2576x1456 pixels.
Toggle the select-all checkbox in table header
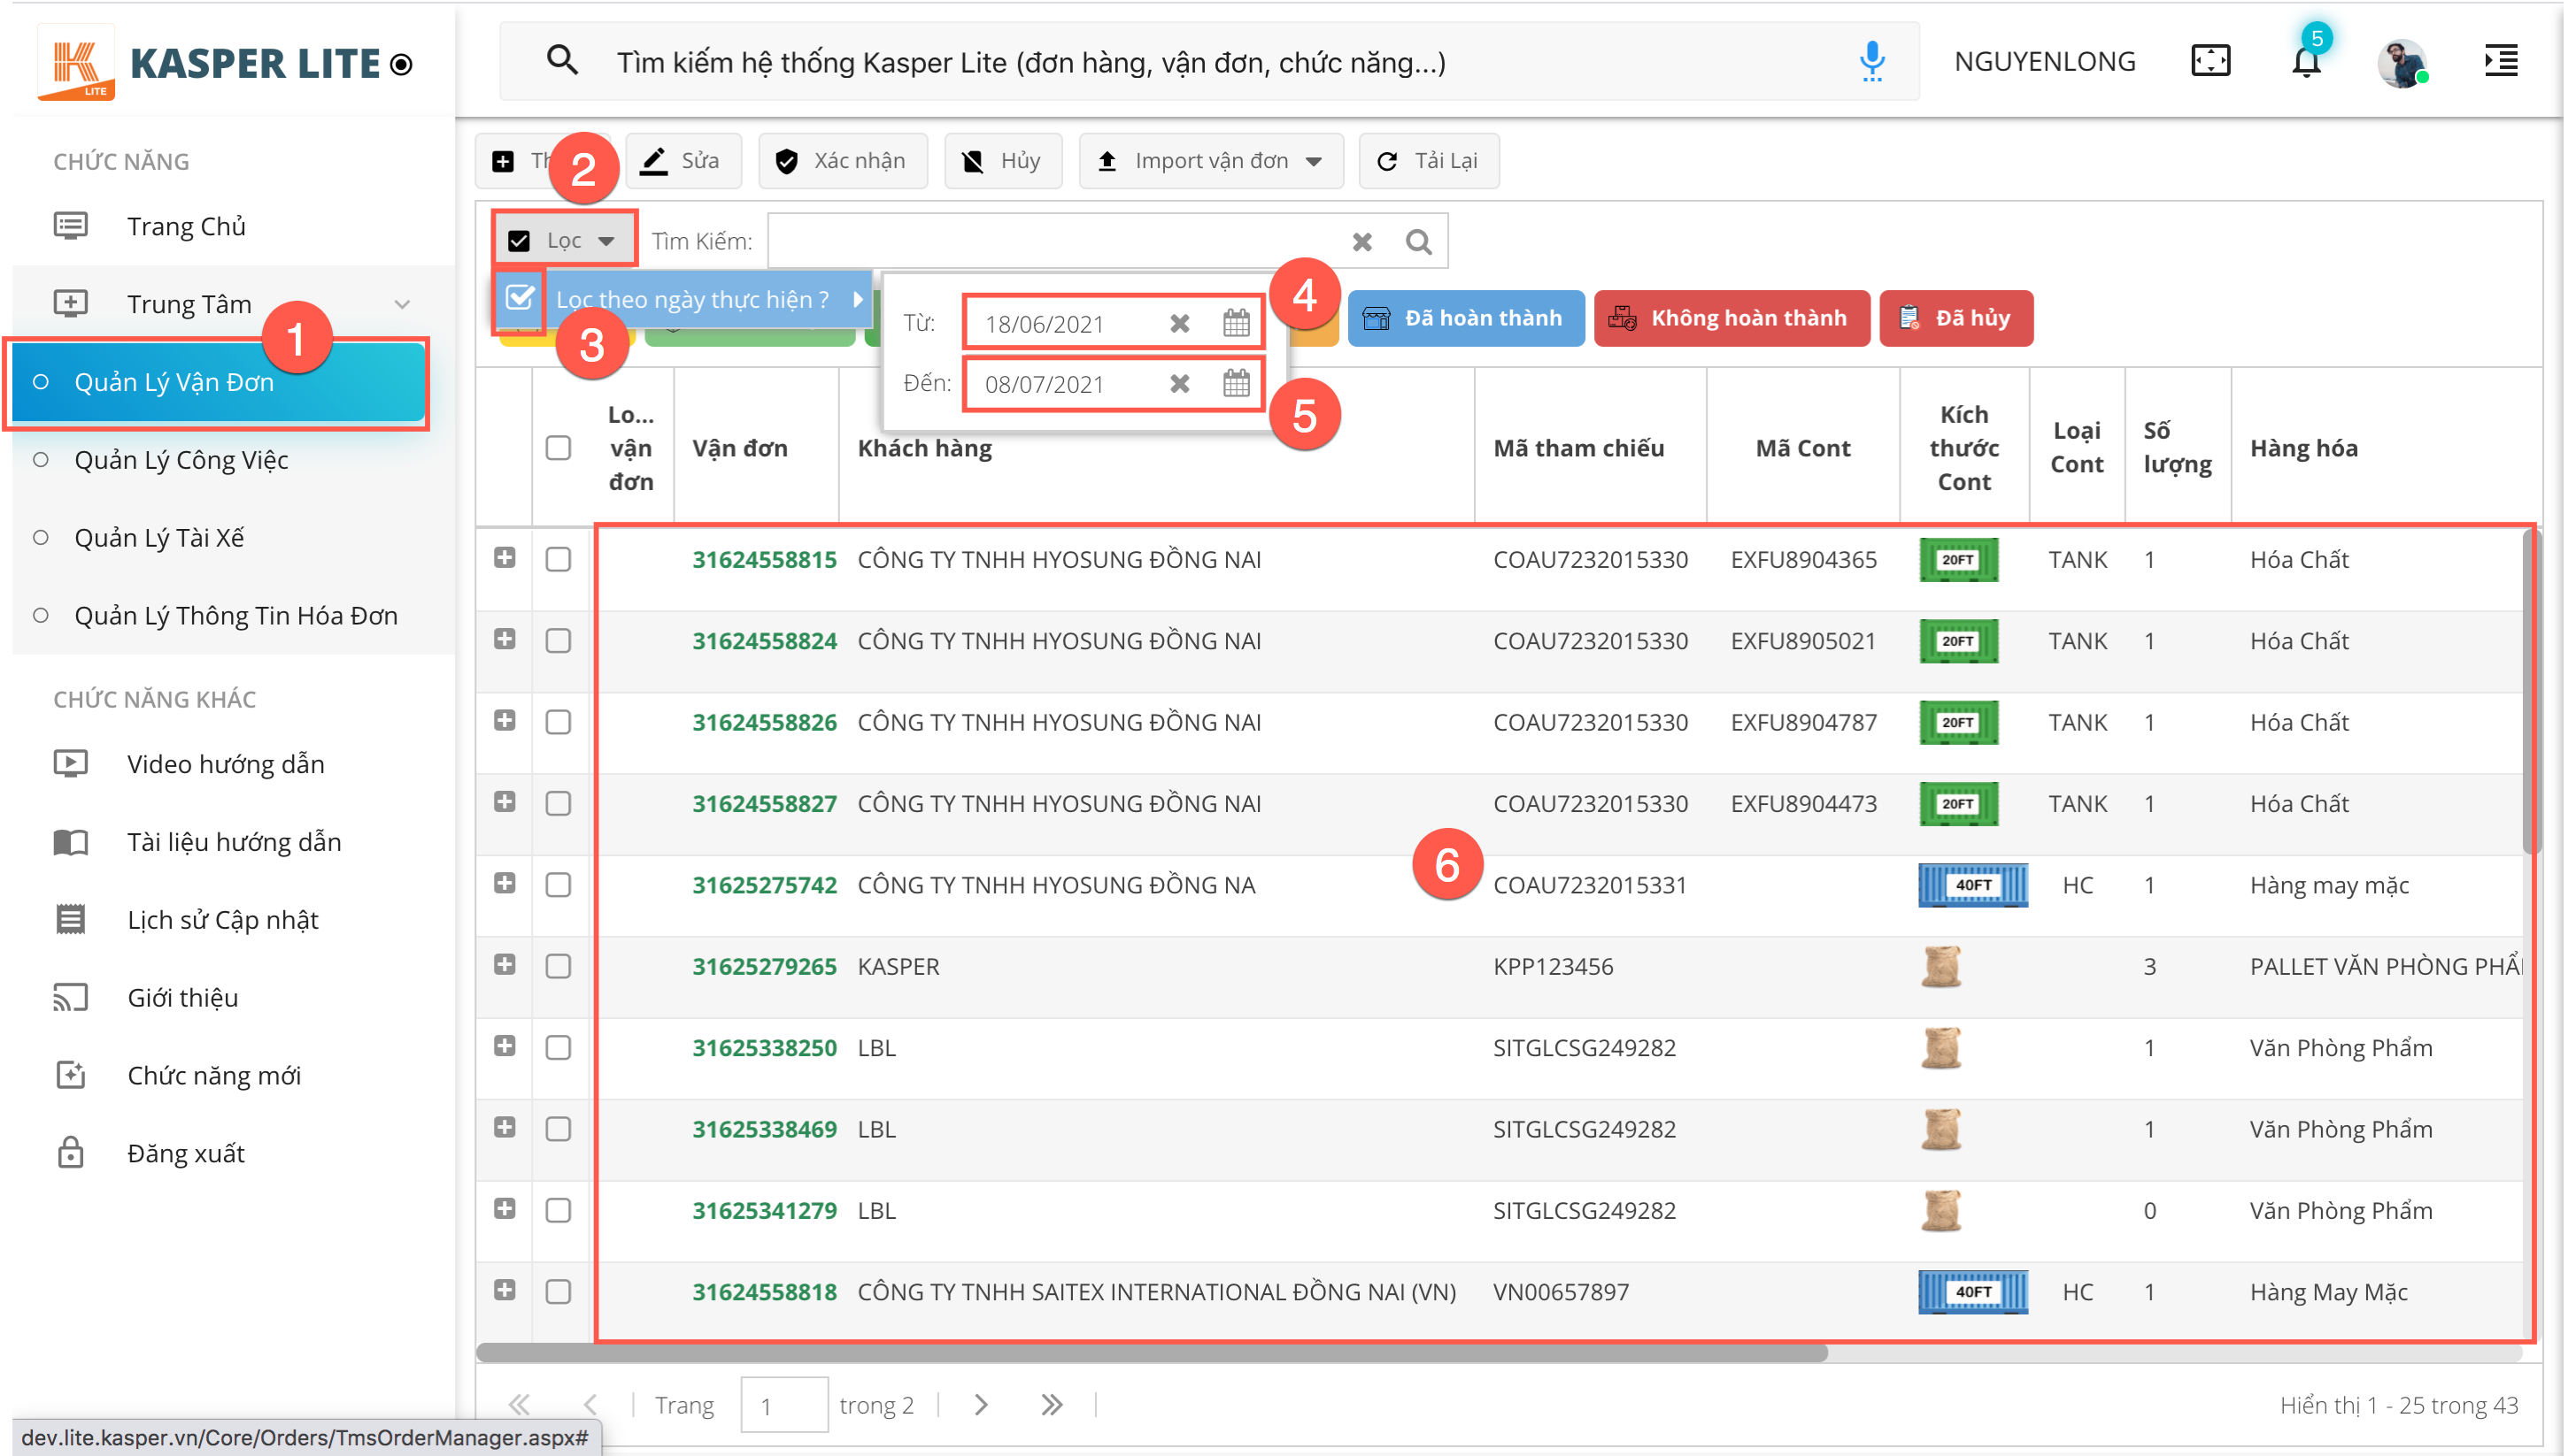pos(559,448)
